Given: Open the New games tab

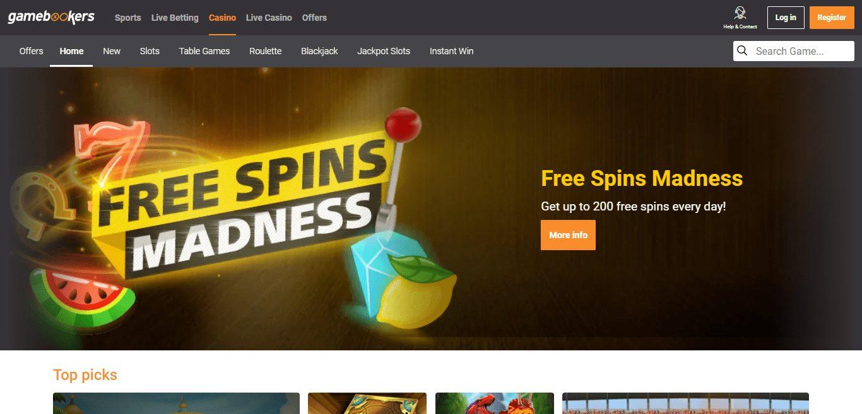Looking at the screenshot, I should coord(112,51).
